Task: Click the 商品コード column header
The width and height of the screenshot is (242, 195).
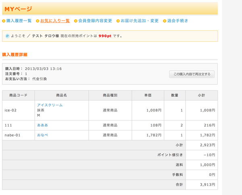Action: (19, 95)
